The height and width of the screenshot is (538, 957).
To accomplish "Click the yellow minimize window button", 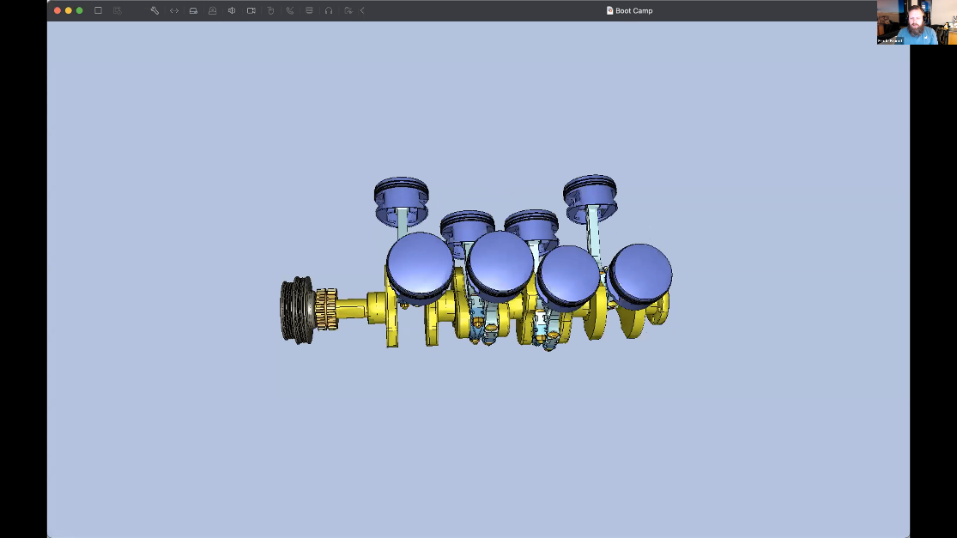I will coord(69,10).
